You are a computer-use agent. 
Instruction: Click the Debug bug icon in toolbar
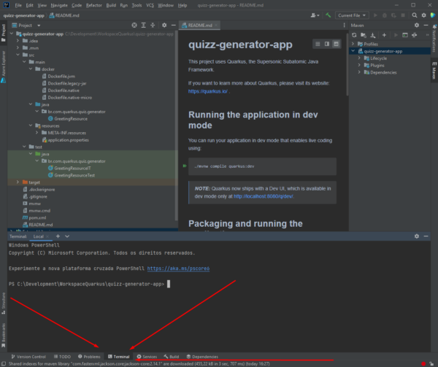point(385,15)
